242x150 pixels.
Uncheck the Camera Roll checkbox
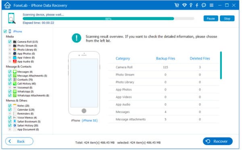pos(10,42)
